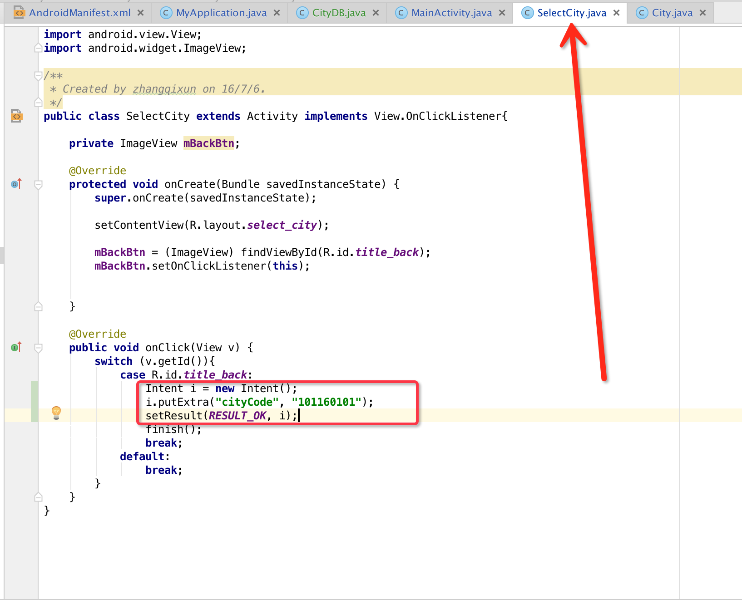Click the onCreate override gutter icon

click(16, 184)
